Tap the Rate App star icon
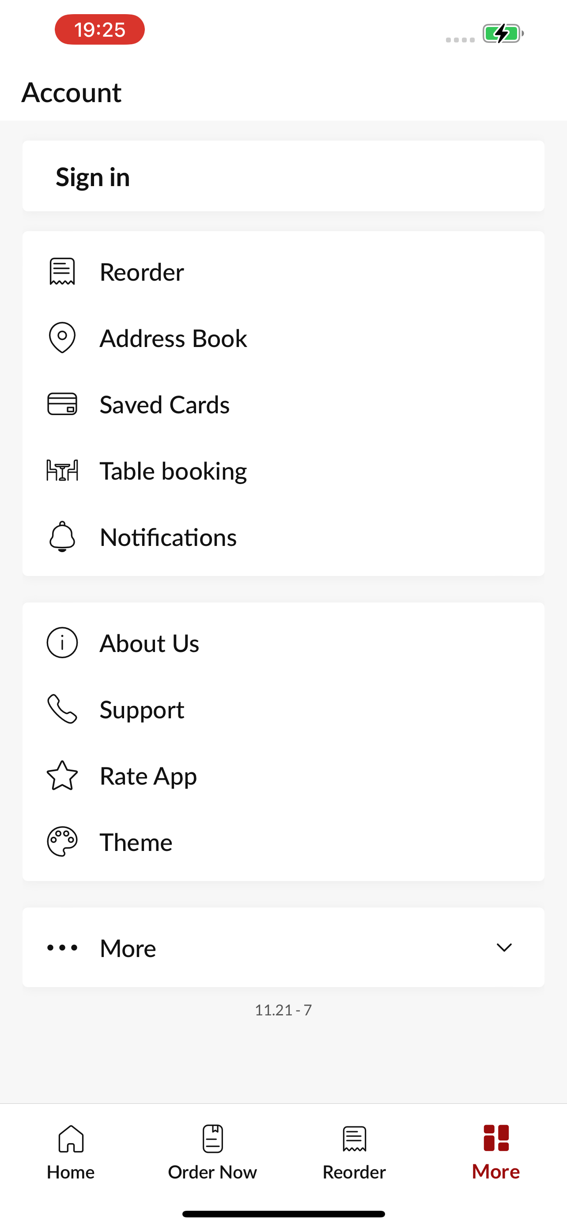The width and height of the screenshot is (567, 1228). click(x=62, y=776)
